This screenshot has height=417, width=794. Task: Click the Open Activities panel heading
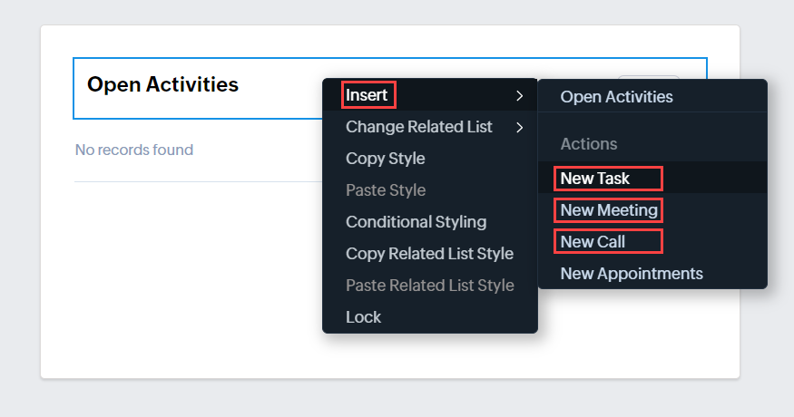coord(162,85)
